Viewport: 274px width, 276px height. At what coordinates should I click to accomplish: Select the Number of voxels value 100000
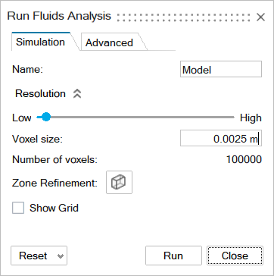[x=244, y=160]
